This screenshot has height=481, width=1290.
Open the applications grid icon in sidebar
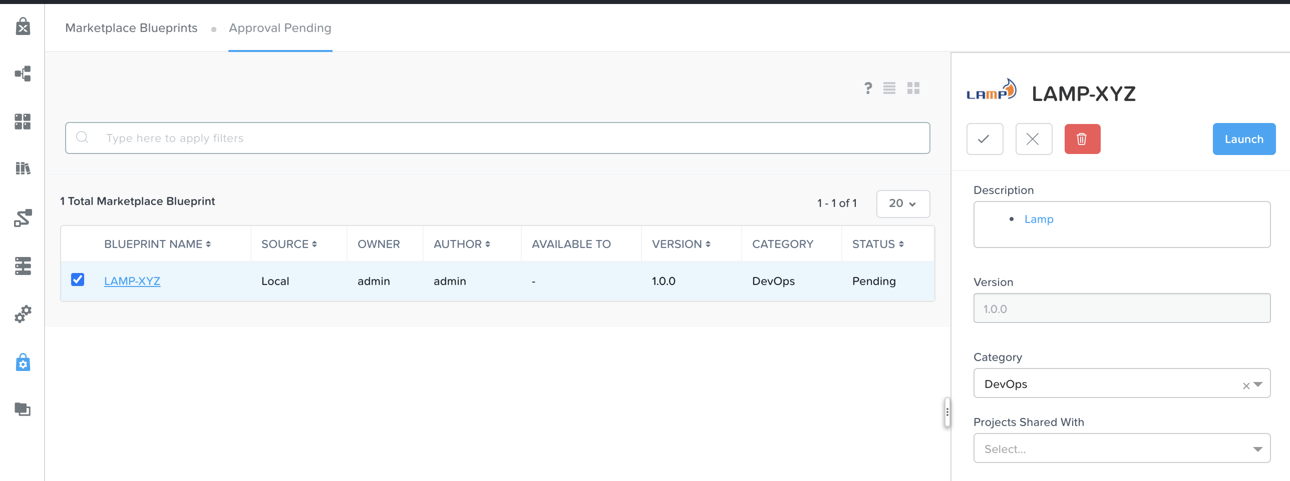(23, 121)
